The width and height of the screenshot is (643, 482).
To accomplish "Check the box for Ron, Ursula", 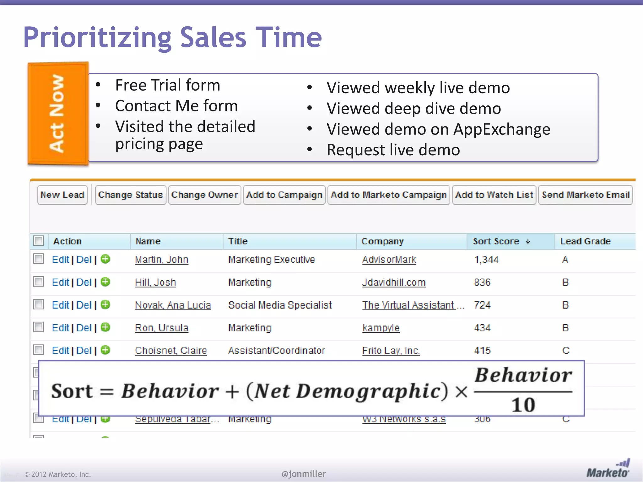I will (39, 327).
